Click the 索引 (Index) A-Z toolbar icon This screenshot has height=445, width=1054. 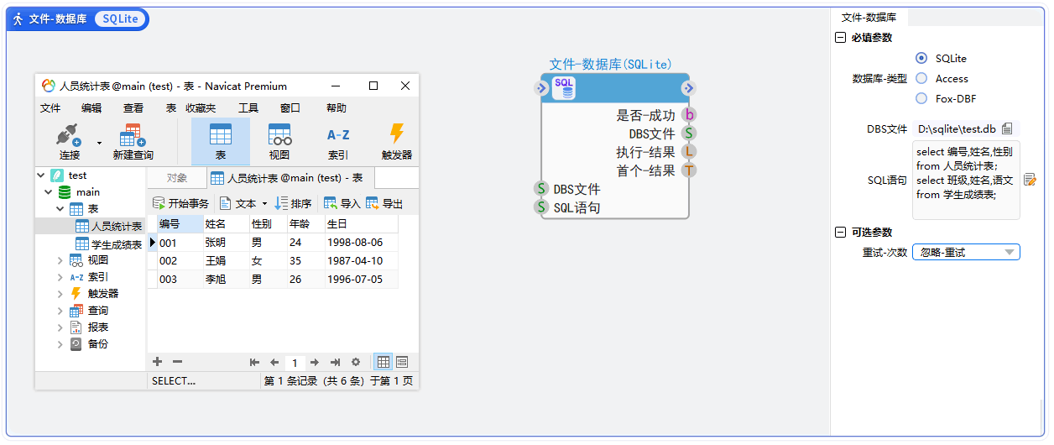coord(338,134)
